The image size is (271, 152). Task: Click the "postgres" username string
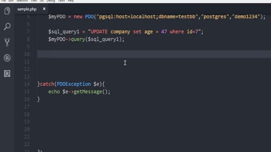pyautogui.click(x=215, y=17)
